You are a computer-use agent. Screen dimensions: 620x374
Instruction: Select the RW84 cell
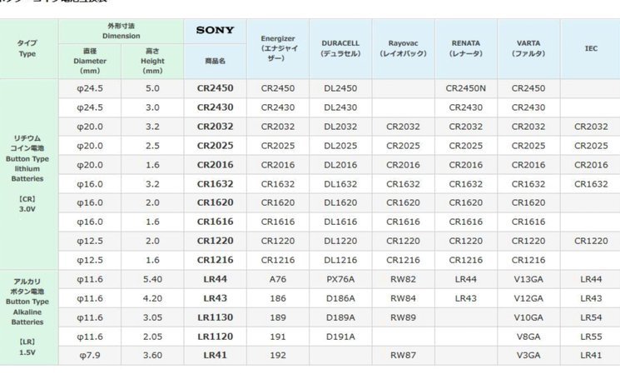click(403, 298)
